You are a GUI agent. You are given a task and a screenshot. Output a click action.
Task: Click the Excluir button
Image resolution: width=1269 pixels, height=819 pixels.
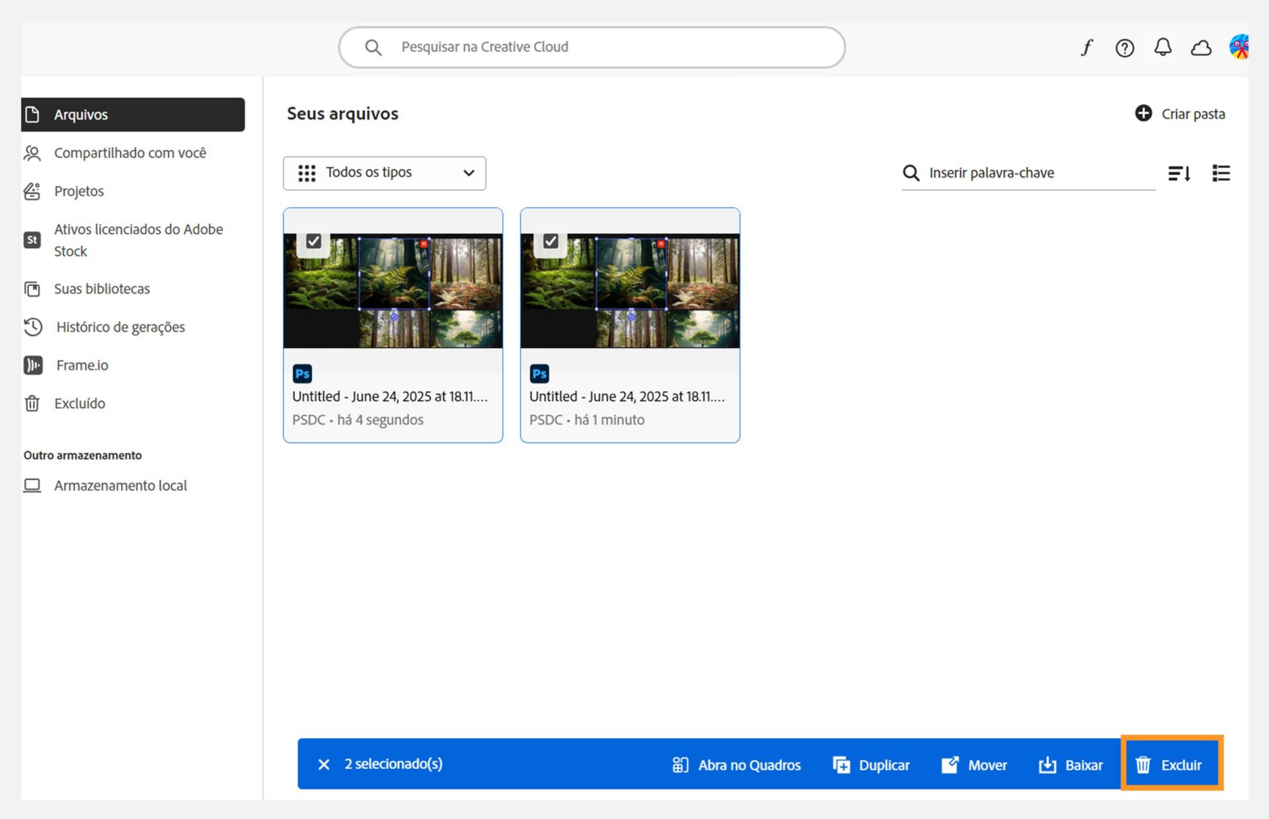point(1171,764)
